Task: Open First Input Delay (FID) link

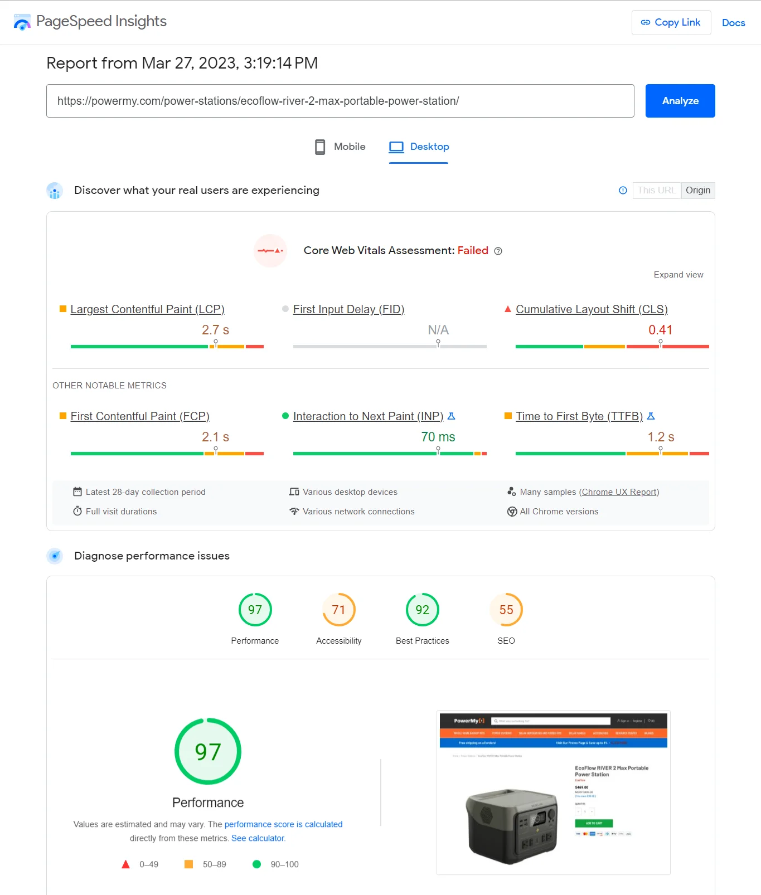Action: click(348, 309)
